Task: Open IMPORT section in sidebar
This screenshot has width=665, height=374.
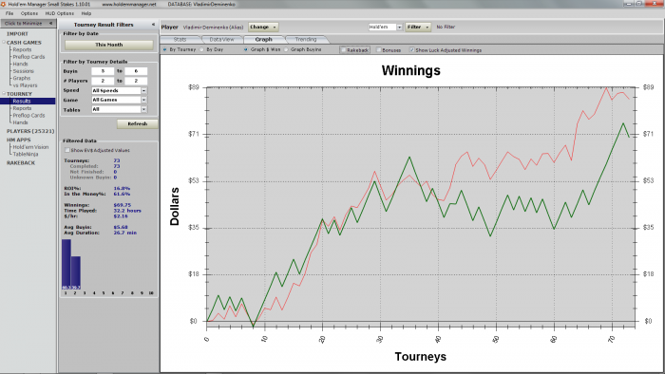Action: click(x=17, y=34)
